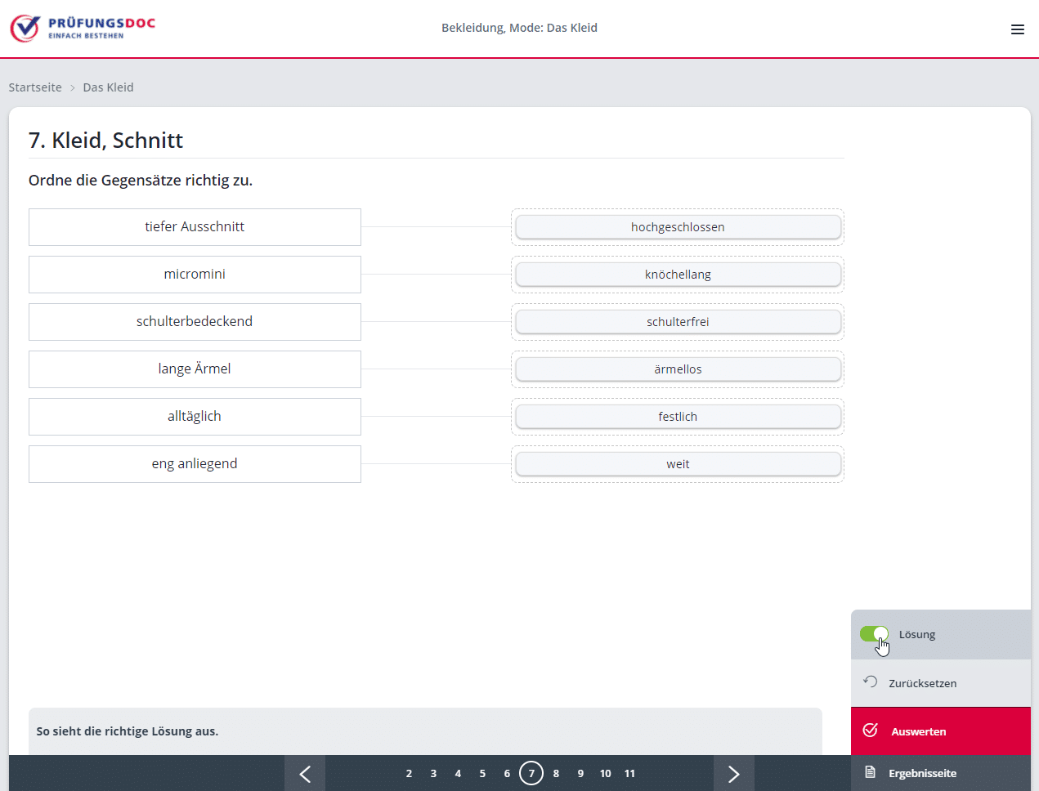
Task: Toggle the Lösung switch off
Action: click(x=874, y=634)
